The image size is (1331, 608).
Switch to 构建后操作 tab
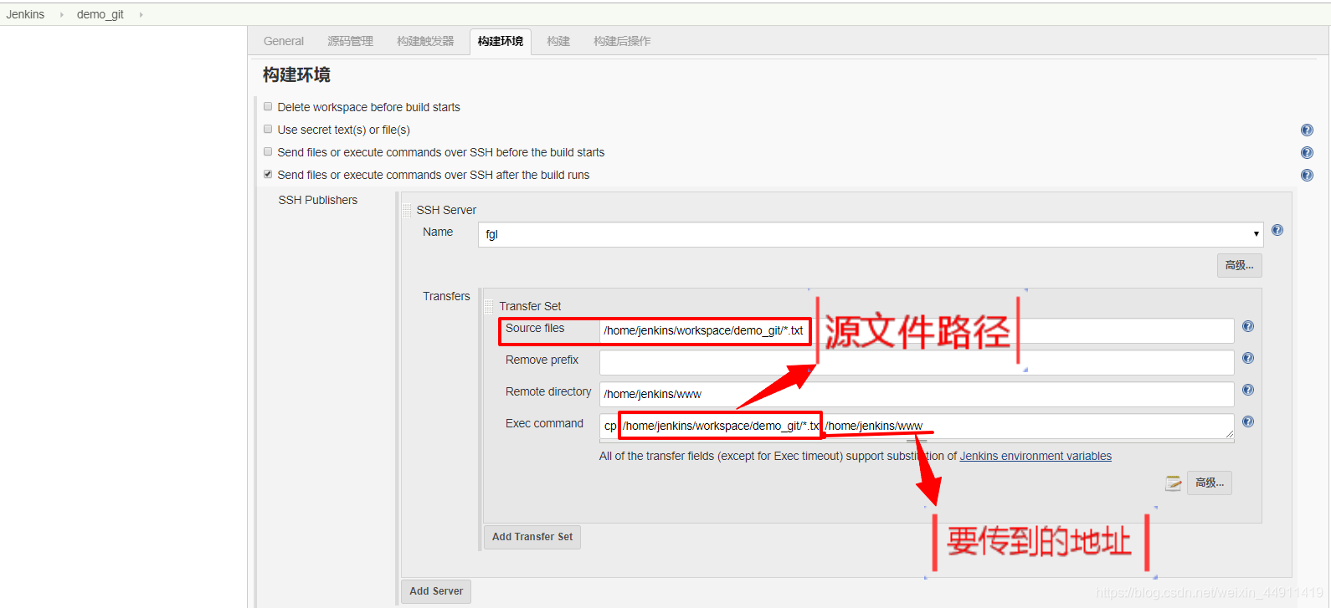tap(622, 41)
